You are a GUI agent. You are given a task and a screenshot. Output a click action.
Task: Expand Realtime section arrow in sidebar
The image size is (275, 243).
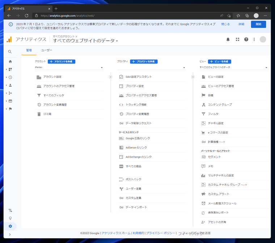pos(6,77)
